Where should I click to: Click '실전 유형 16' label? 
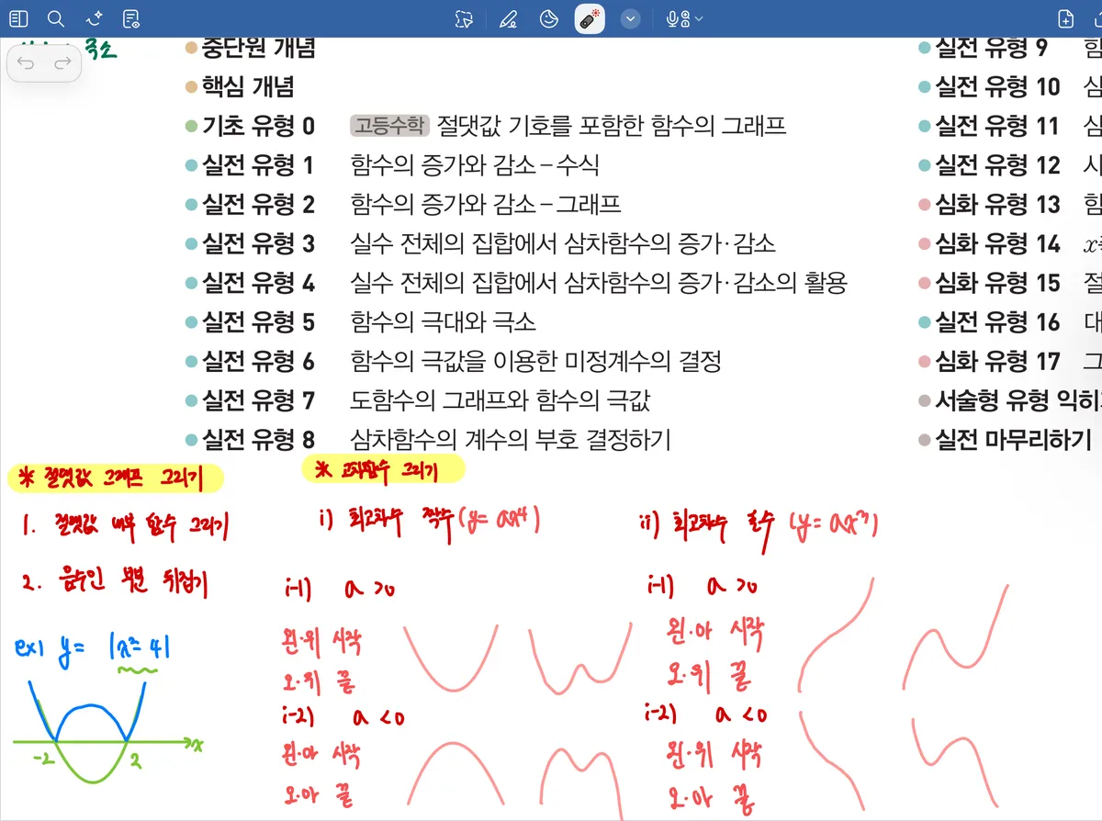997,322
